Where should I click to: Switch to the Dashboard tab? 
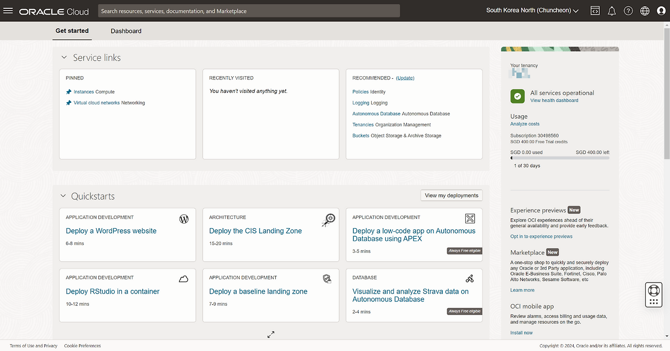pyautogui.click(x=126, y=31)
